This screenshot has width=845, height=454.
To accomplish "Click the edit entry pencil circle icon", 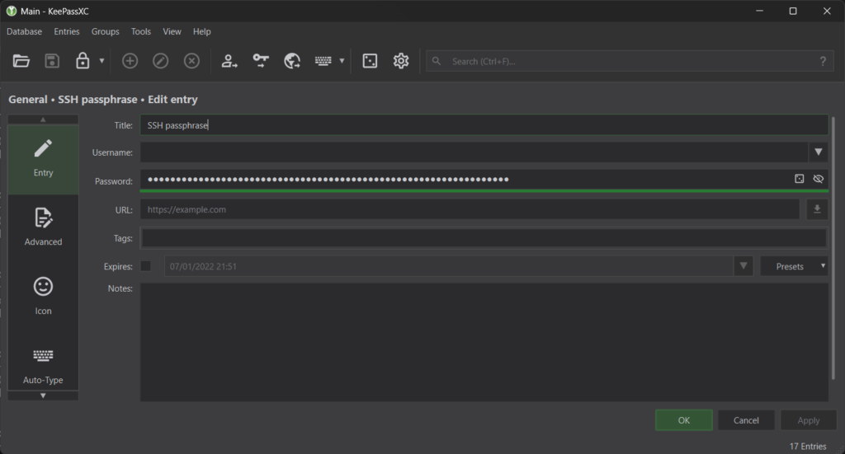I will tap(161, 61).
